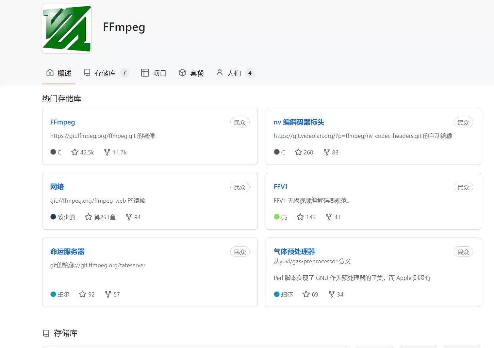
Task: Click the 民众 badge on FFV1 card
Action: (x=463, y=187)
